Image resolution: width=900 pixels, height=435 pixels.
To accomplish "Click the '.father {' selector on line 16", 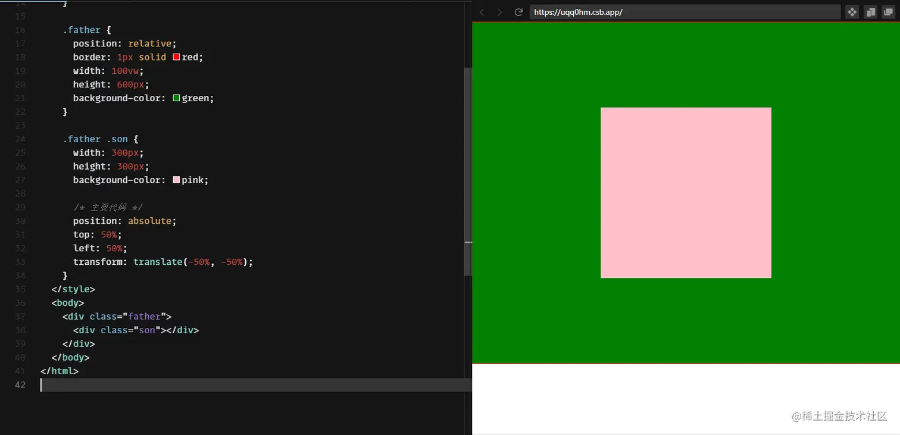I will (87, 30).
